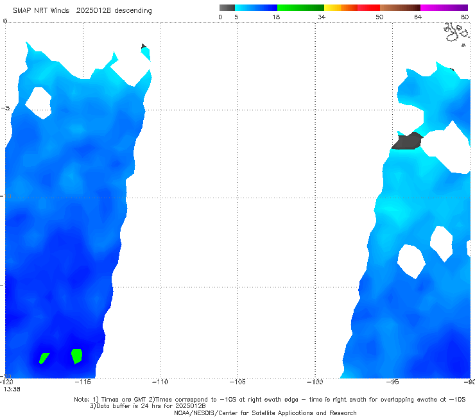Click the 'SMAP NRT Winds 20250128 descending' title
The height and width of the screenshot is (417, 475).
[x=82, y=11]
